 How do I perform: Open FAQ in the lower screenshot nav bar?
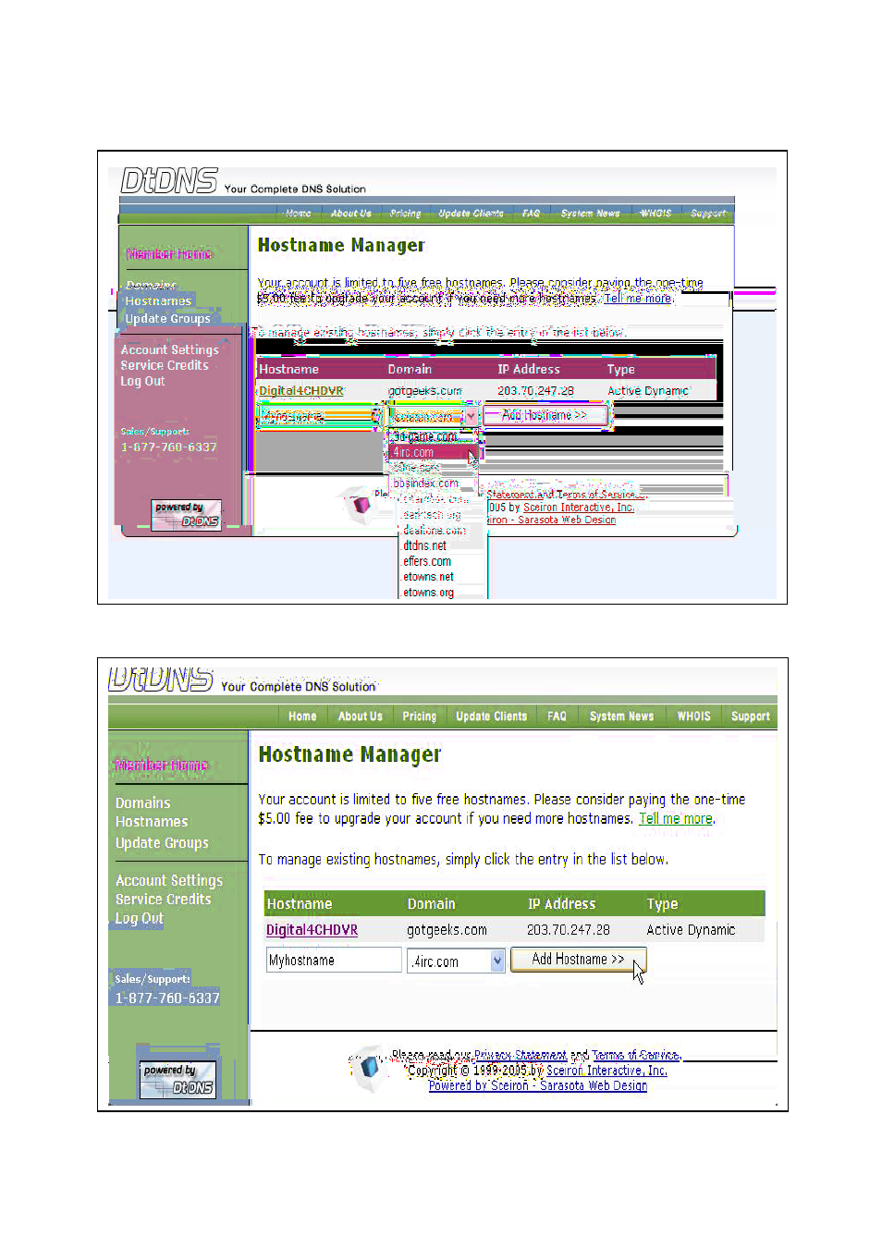[557, 716]
